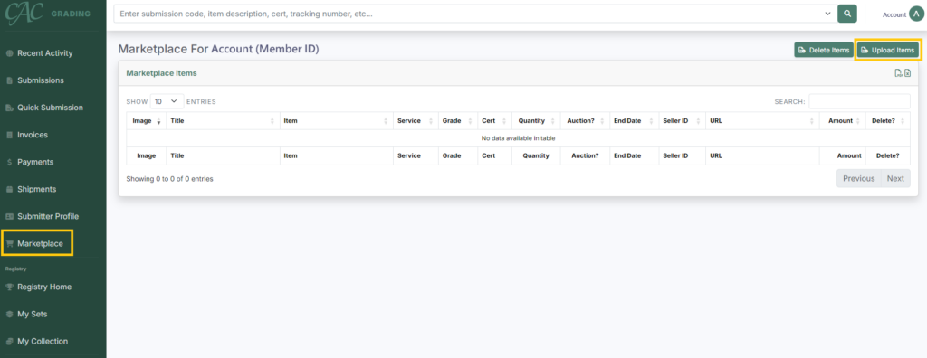Click the Delete Items button
927x358 pixels.
(824, 51)
